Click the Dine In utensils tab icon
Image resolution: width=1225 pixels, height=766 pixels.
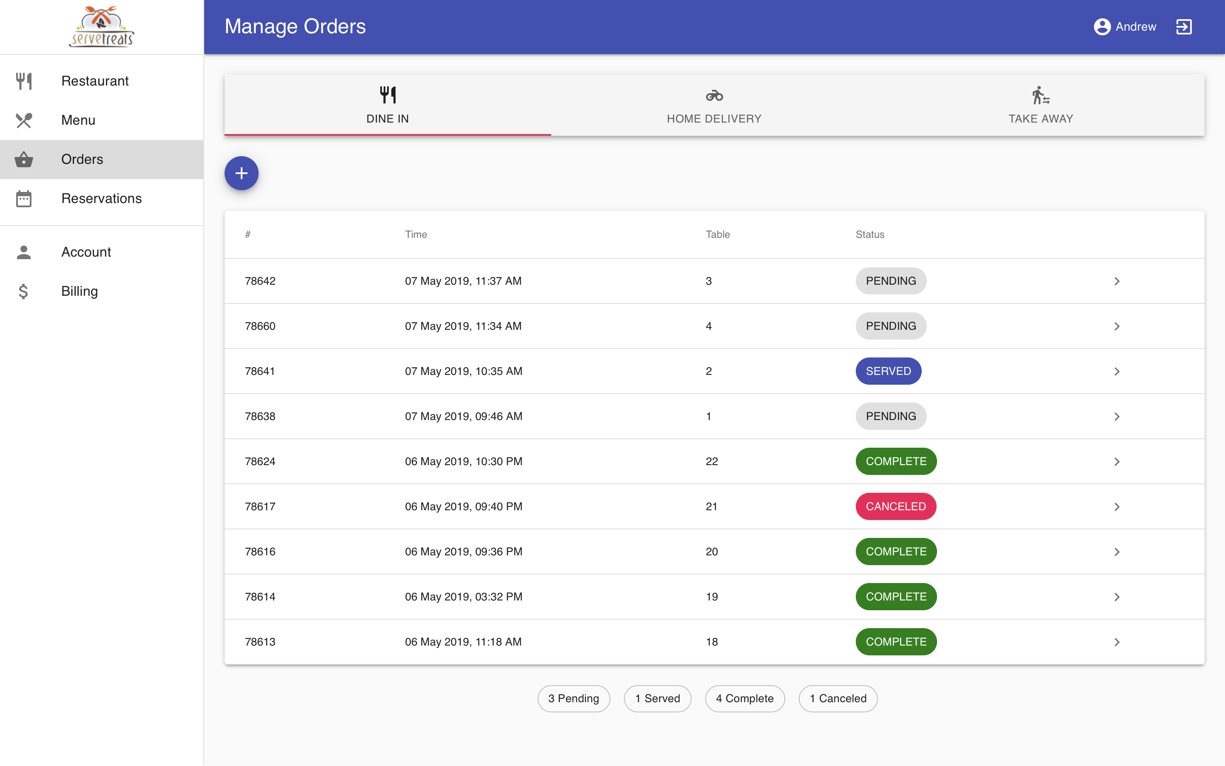point(388,95)
